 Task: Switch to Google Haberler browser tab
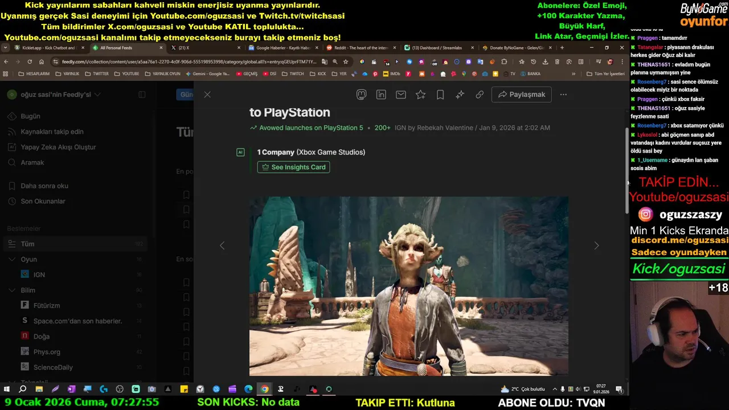point(282,48)
